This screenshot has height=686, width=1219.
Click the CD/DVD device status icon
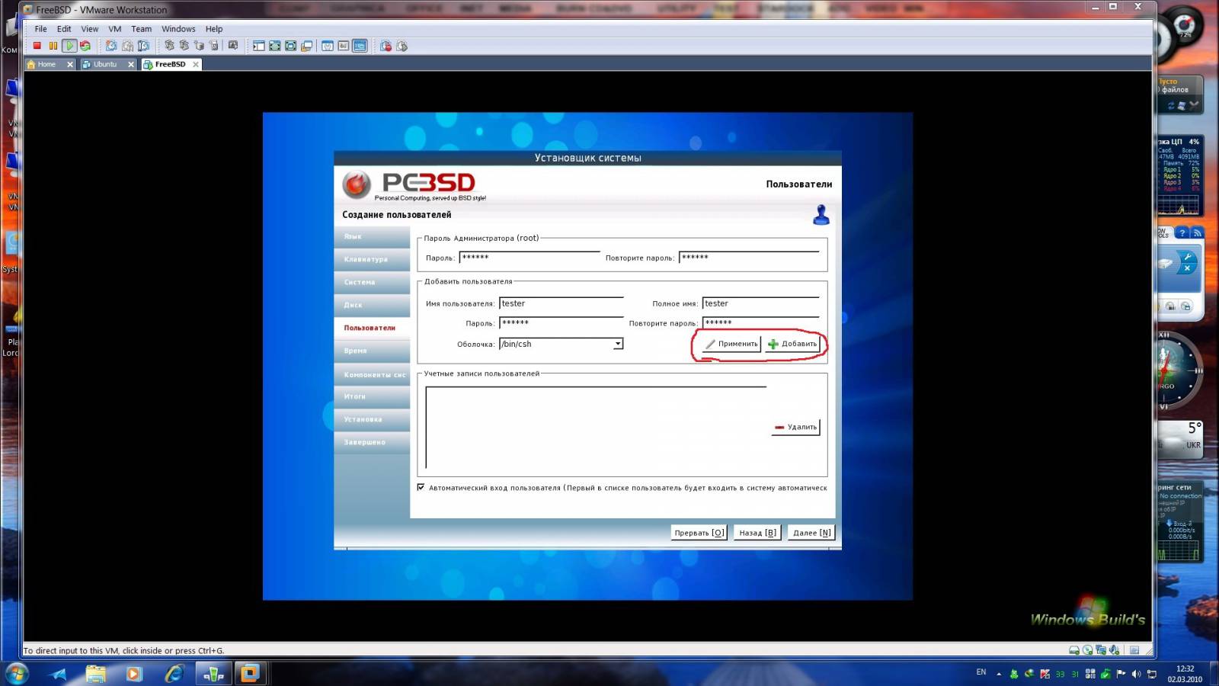click(x=1087, y=650)
